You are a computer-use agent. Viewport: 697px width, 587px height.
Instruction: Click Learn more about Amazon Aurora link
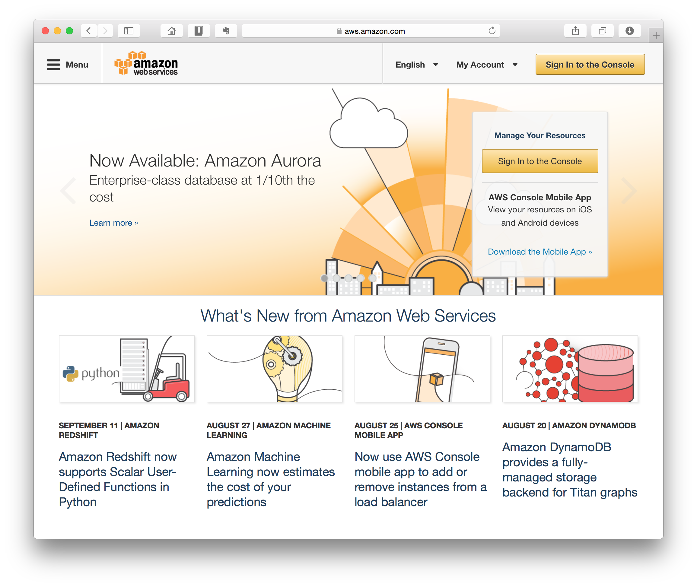(113, 222)
